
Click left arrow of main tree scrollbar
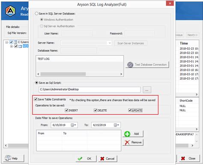pyautogui.click(x=6, y=146)
